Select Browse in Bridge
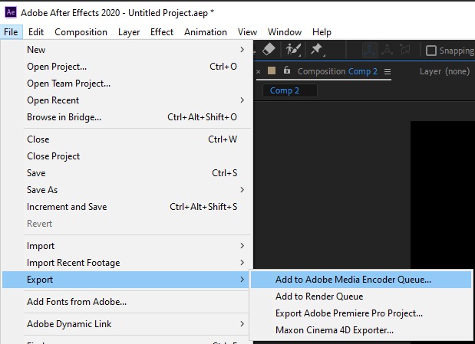This screenshot has height=344, width=475. click(127, 116)
